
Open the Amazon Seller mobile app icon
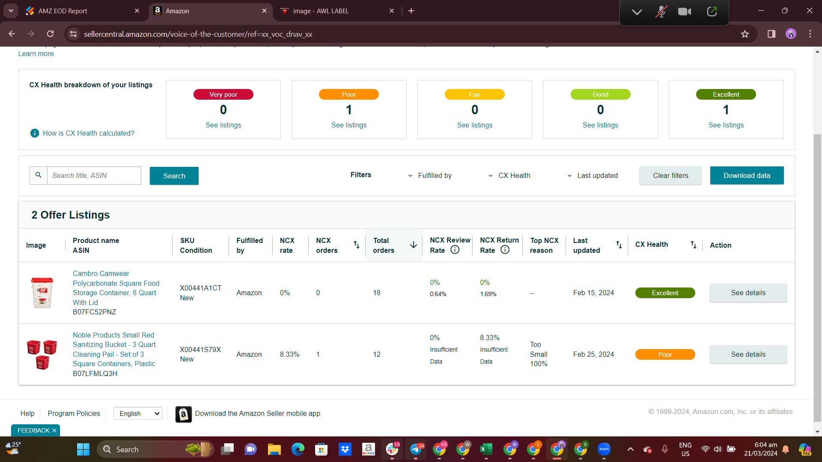coord(183,414)
